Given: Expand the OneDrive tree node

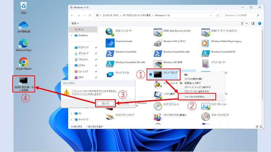Looking at the screenshot, I should tap(71, 36).
